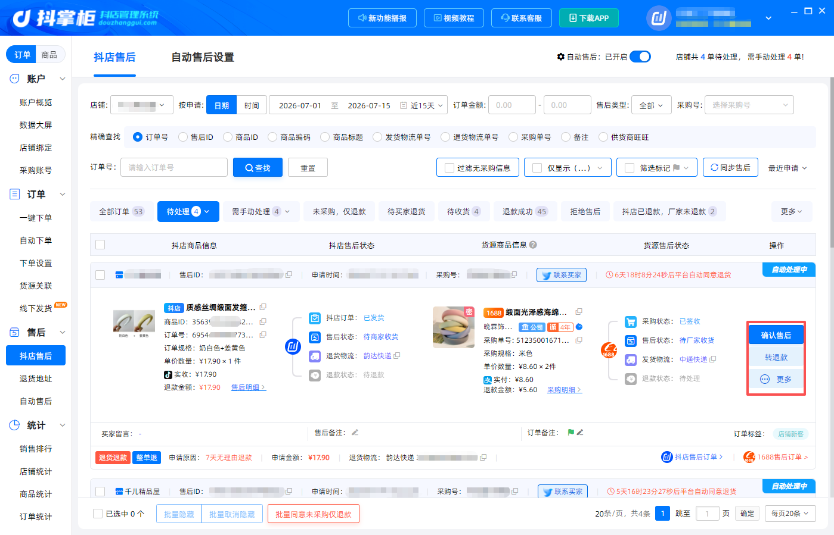Open account dropdown arrow in header
The image size is (834, 535).
pyautogui.click(x=768, y=18)
